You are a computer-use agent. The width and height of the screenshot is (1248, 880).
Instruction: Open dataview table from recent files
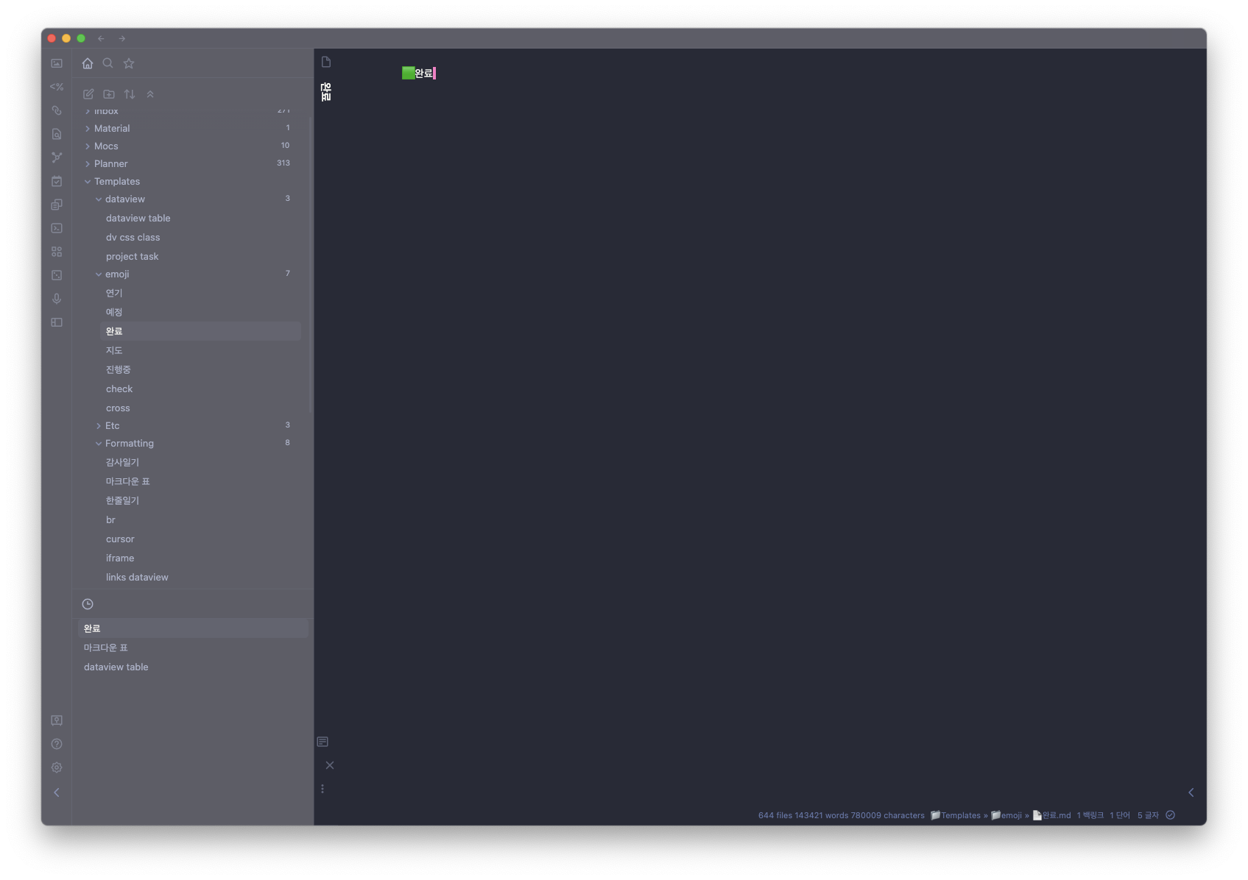pos(193,667)
